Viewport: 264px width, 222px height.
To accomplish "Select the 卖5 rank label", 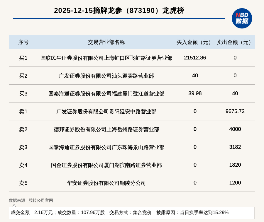I will tap(23, 183).
